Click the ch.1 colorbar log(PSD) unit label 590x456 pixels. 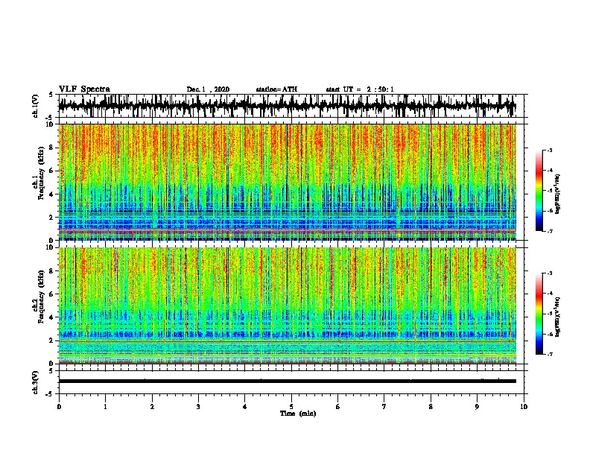[558, 194]
